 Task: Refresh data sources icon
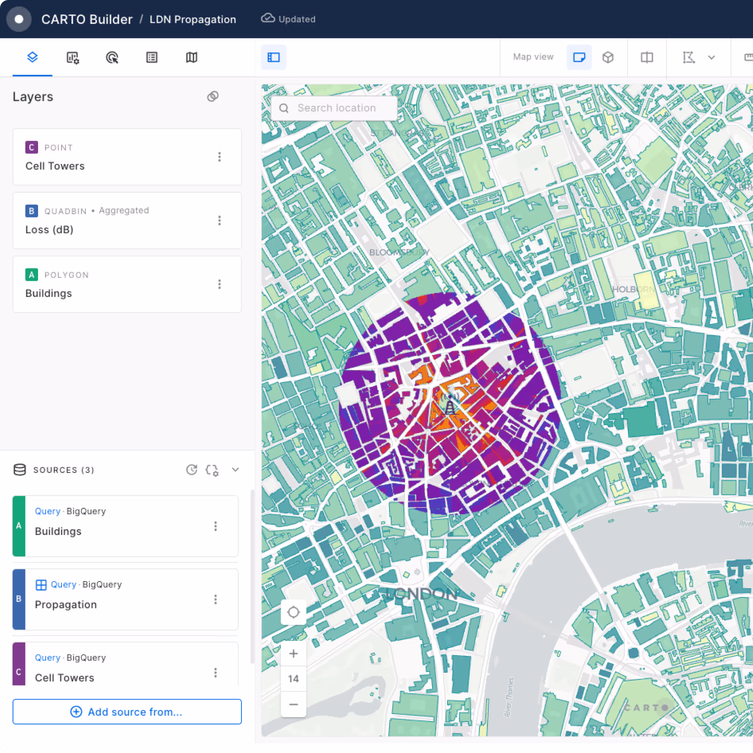192,470
